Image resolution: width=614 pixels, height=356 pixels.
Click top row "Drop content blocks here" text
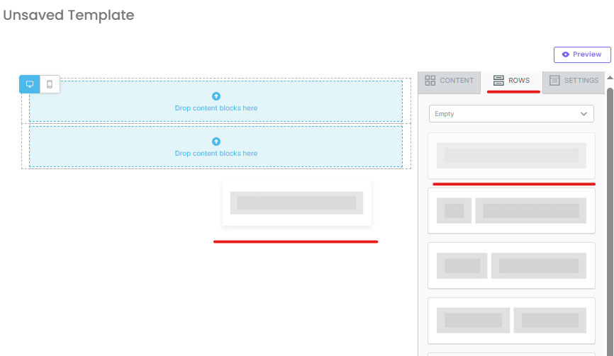[x=216, y=108]
